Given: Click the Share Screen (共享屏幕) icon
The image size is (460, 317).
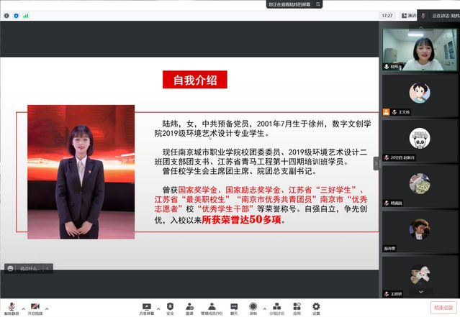Looking at the screenshot, I should coord(147,307).
